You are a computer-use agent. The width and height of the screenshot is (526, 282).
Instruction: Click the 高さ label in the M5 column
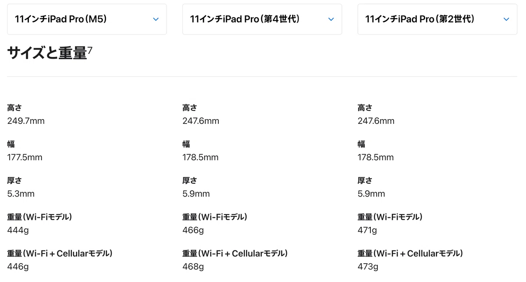14,108
